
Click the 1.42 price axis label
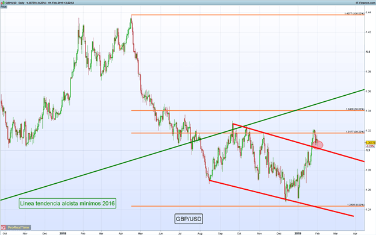coord(368,32)
